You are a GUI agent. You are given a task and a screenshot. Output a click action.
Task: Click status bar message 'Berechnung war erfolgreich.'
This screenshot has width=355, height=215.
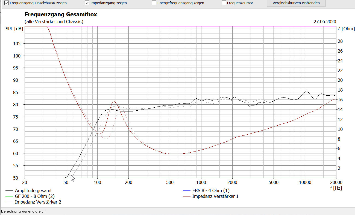[x=24, y=211]
